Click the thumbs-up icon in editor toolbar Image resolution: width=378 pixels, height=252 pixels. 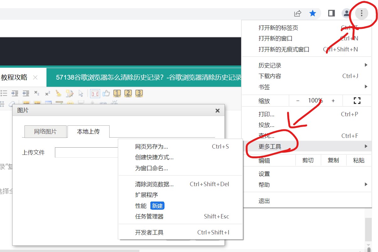coord(106,93)
